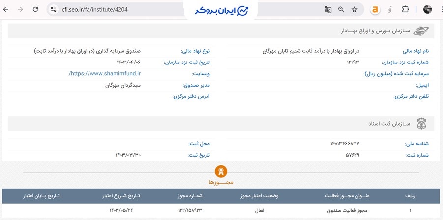This screenshot has width=443, height=220.
Task: Go back to the previous page
Action: (x=5, y=10)
